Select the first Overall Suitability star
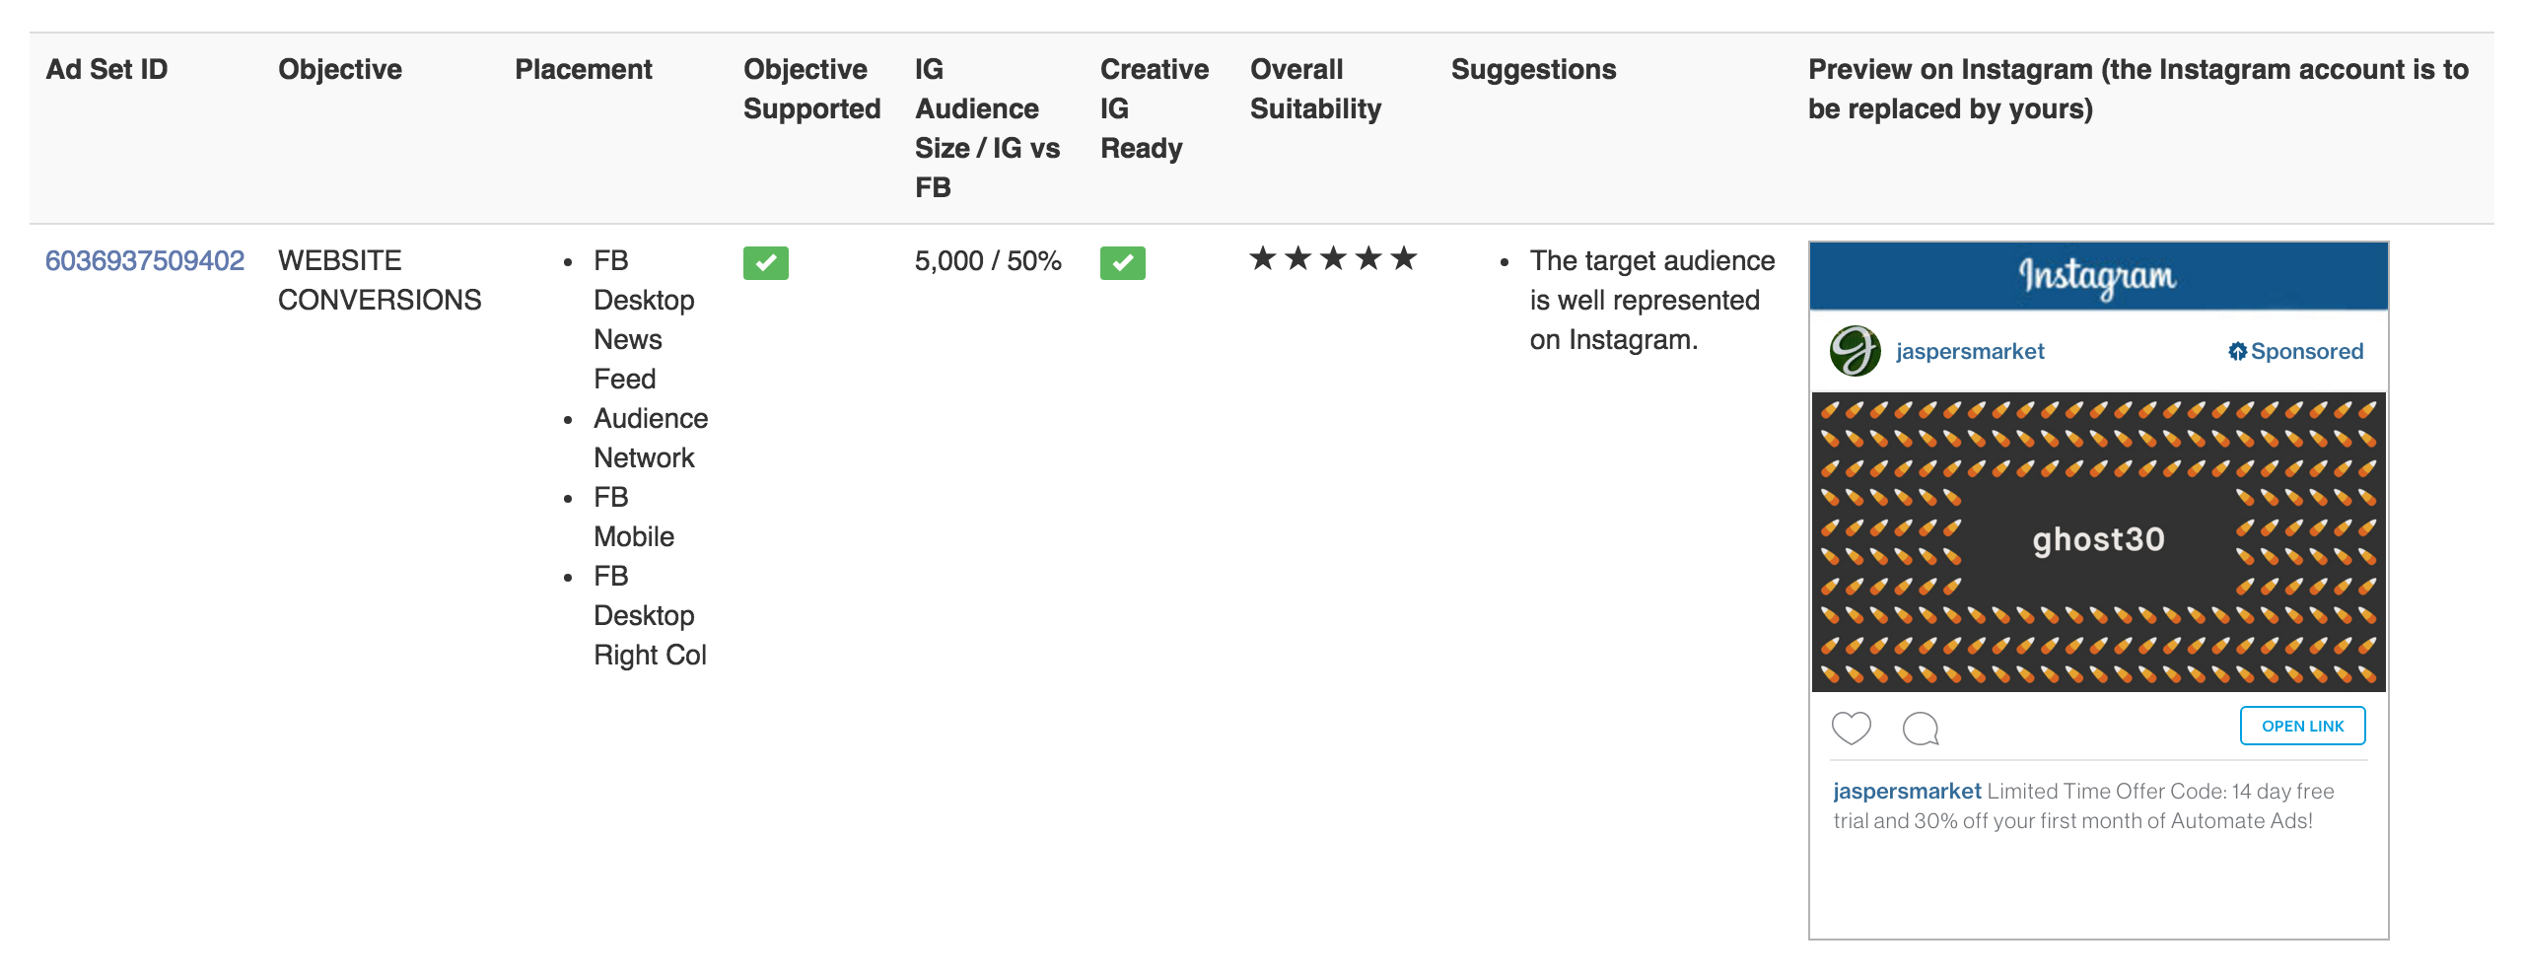Viewport: 2522px width, 976px height. click(1263, 258)
